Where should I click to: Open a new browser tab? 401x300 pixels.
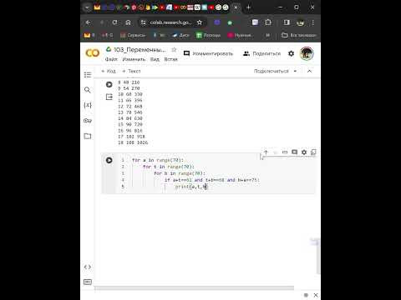248,7
